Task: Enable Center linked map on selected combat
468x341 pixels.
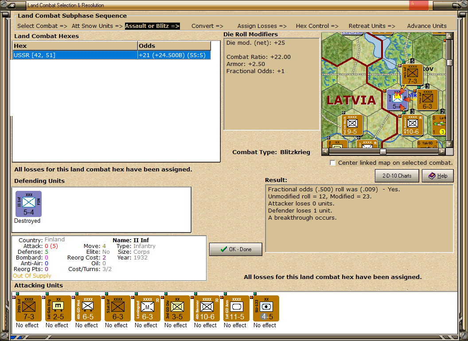Action: coord(332,163)
